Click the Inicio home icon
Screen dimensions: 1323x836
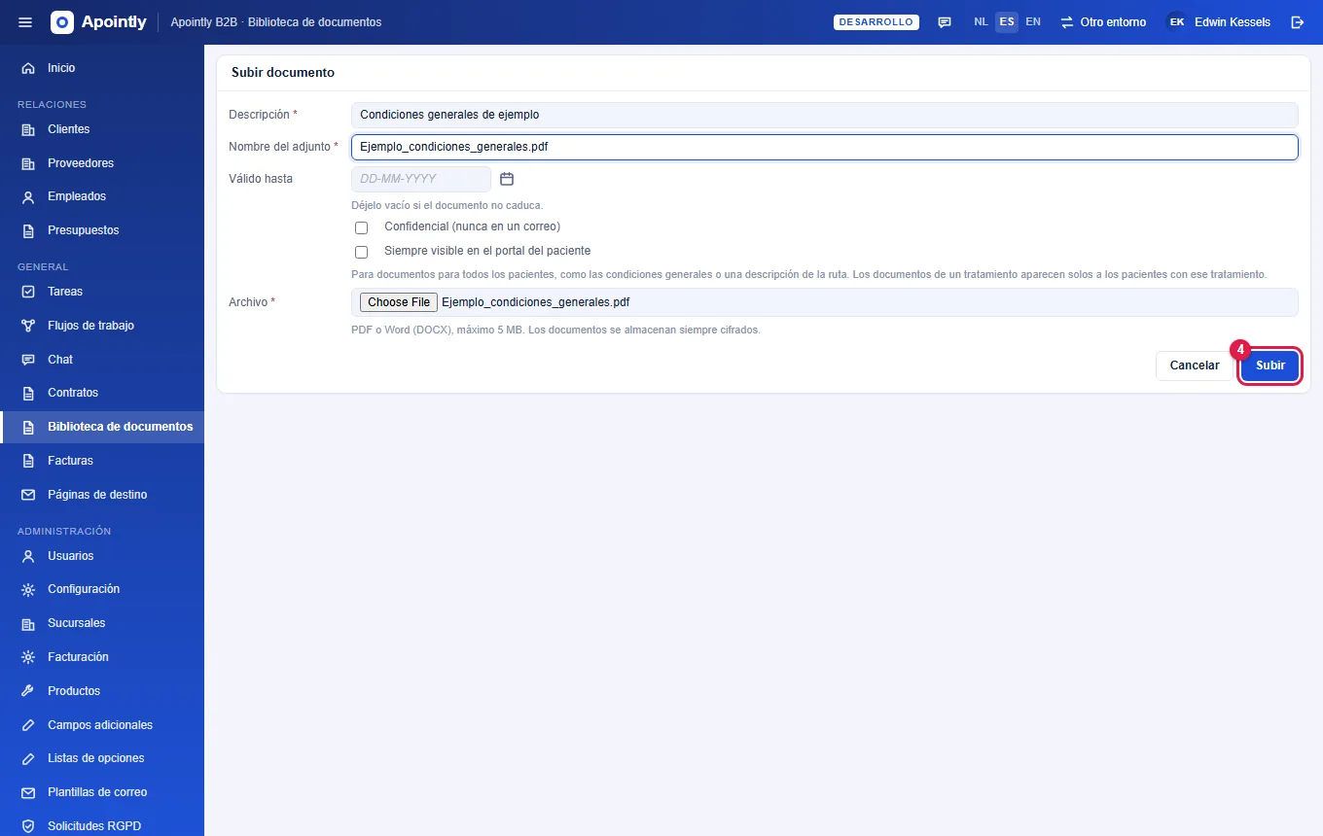pyautogui.click(x=28, y=68)
